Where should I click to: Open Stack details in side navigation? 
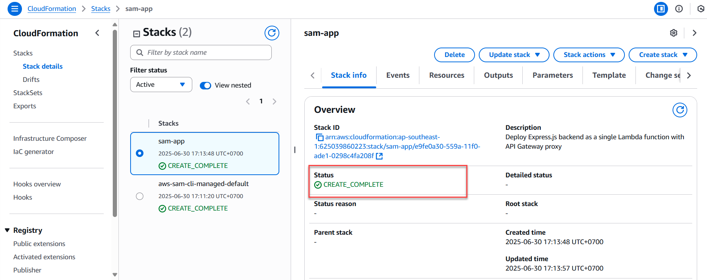click(x=43, y=66)
